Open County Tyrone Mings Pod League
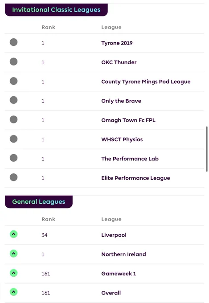The image size is (209, 303). 146,82
